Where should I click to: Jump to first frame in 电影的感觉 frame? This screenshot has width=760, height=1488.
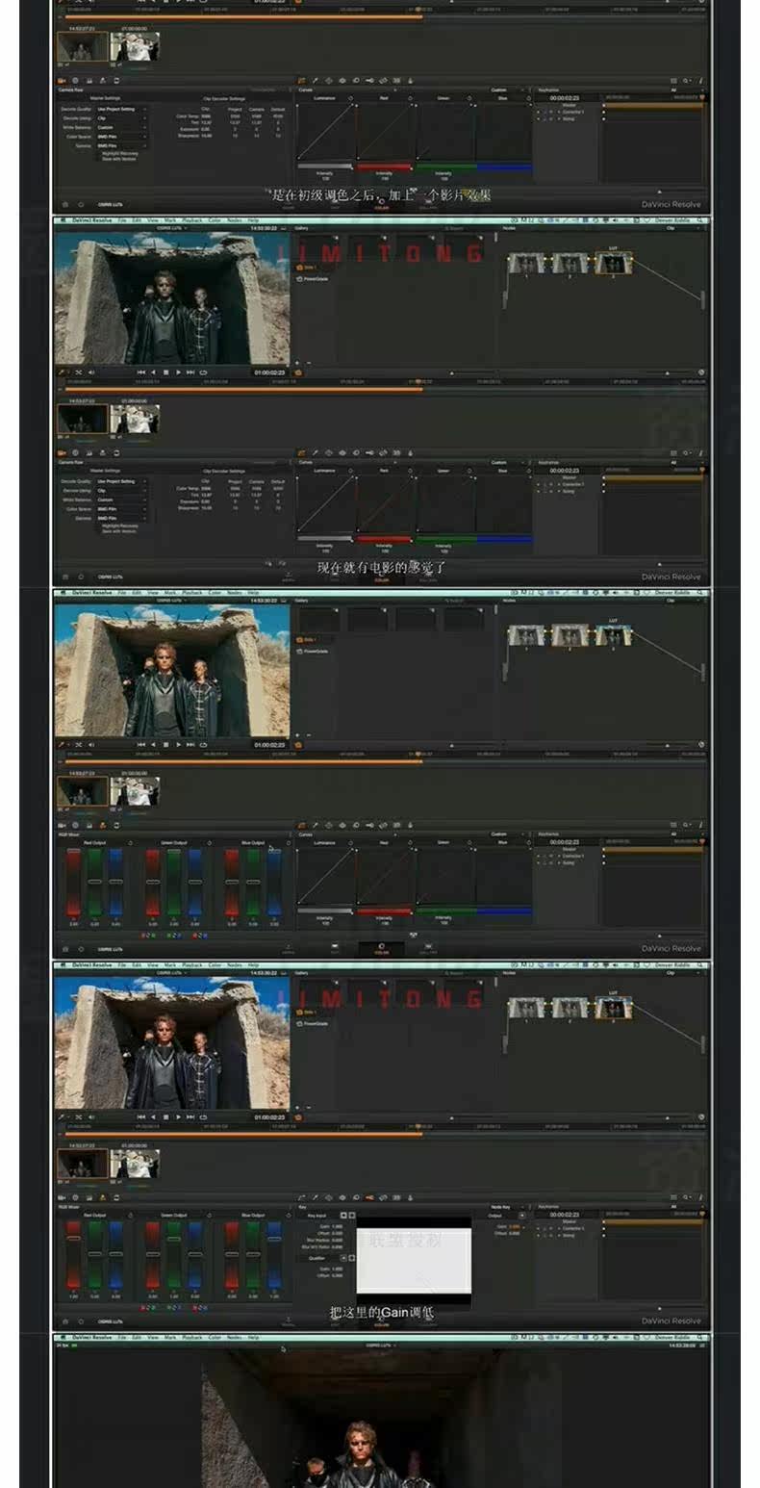141,372
